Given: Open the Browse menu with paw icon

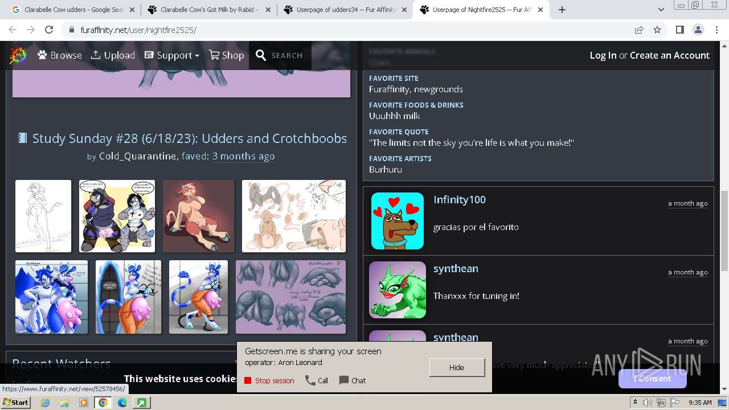Looking at the screenshot, I should pos(60,55).
